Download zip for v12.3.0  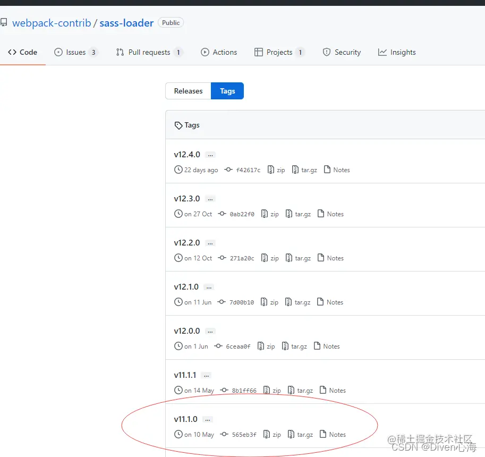pos(270,214)
